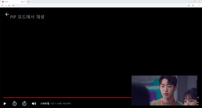This screenshot has width=202, height=108.
Task: Open the media control music-note icon
Action: click(193, 5)
